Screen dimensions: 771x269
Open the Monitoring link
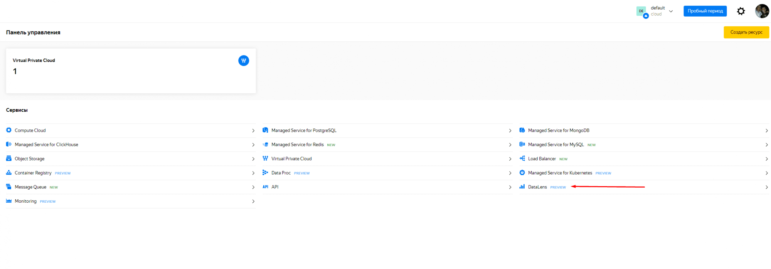[25, 201]
